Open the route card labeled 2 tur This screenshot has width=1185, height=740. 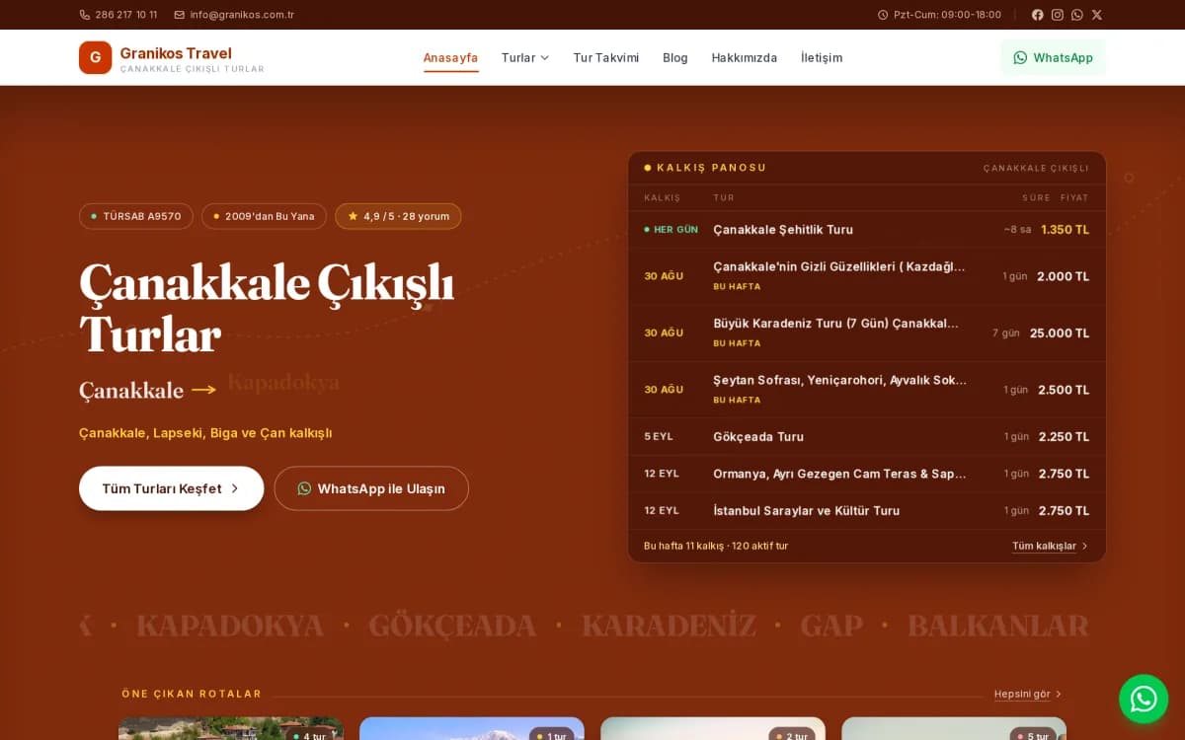tap(713, 729)
